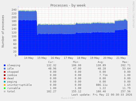Click idle minimum value 47.00
Viewport: 136px width, 101px height.
[77, 69]
